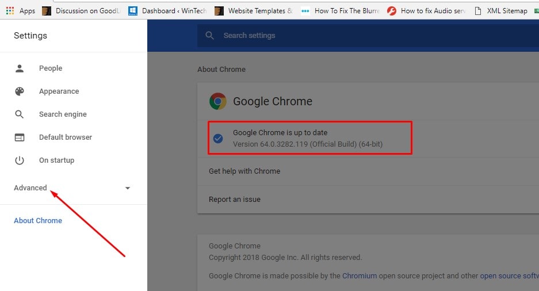Click the three-dot favicon of How To Fix The Blurre bookmark
This screenshot has width=539, height=291.
pyautogui.click(x=305, y=11)
